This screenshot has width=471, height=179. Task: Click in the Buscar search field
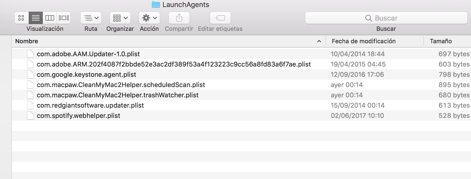point(386,18)
